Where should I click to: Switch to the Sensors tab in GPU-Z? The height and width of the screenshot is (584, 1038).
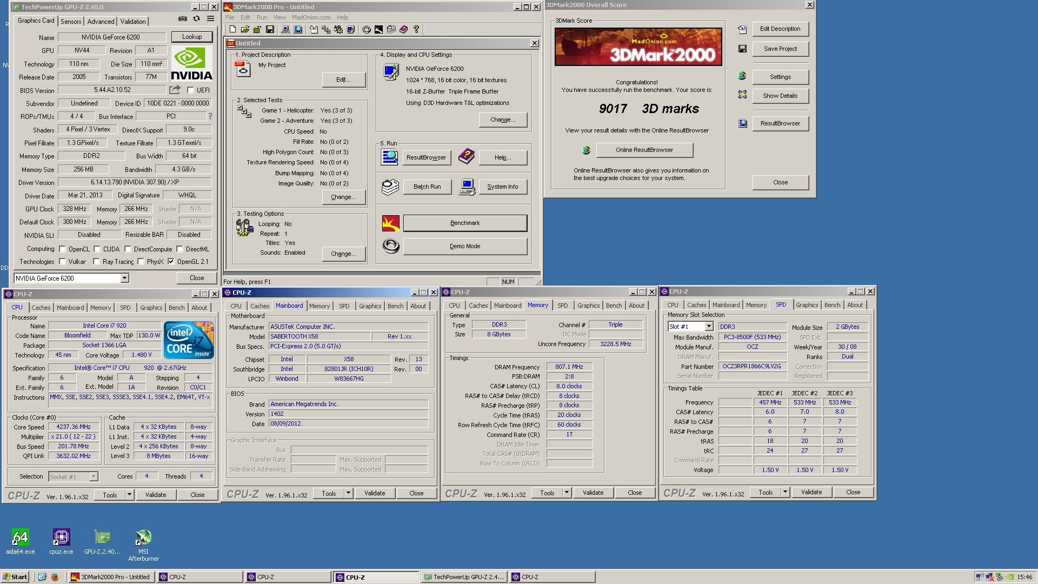71,22
